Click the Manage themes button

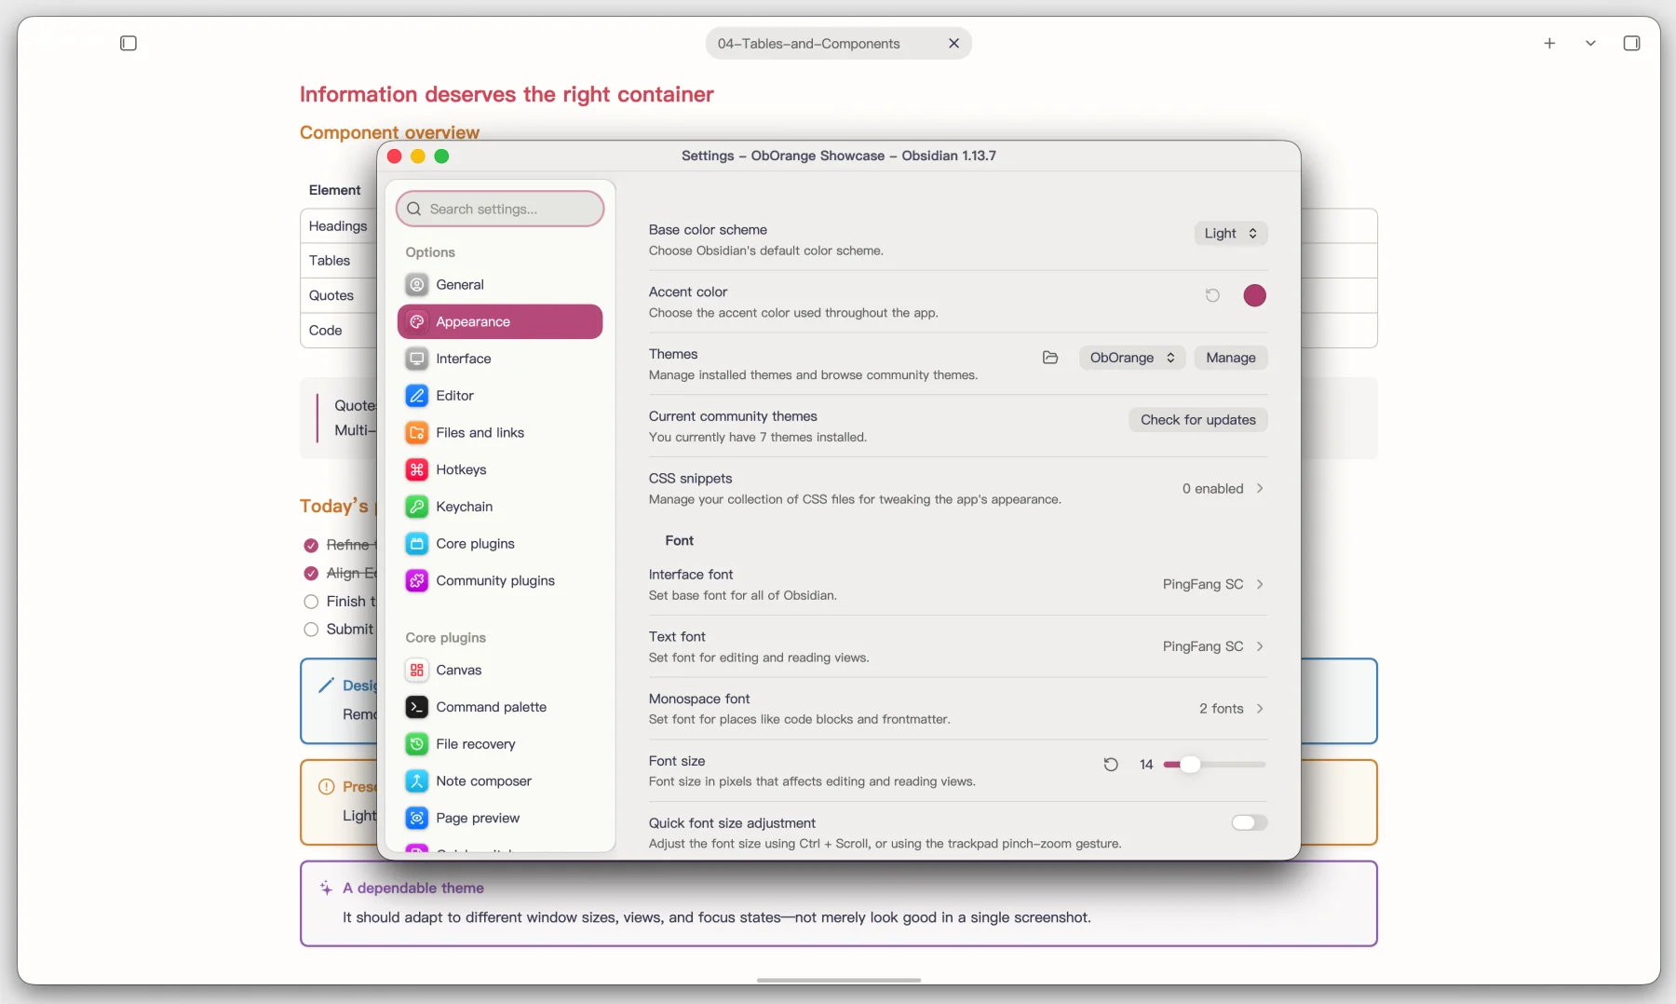click(x=1231, y=358)
